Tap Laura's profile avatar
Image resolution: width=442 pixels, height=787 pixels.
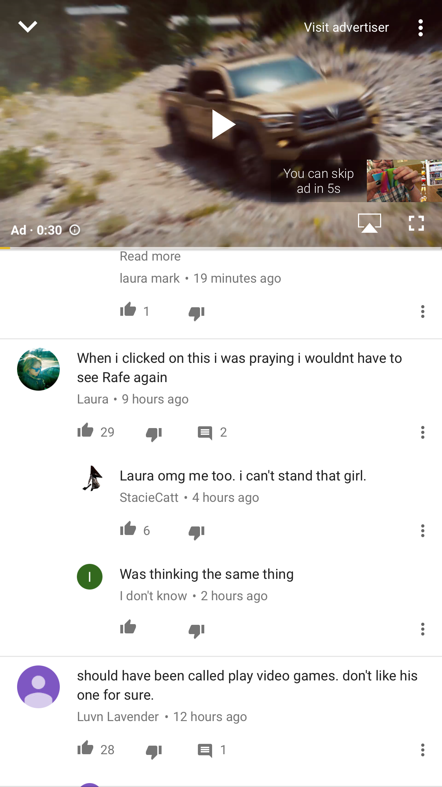coord(38,369)
